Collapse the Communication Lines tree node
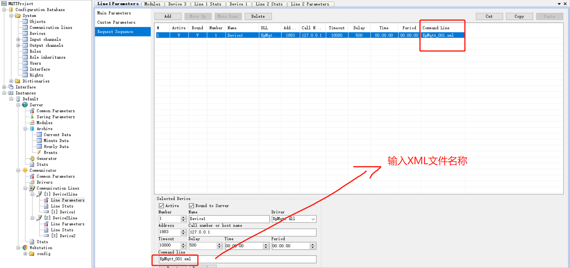This screenshot has width=570, height=268. 26,188
